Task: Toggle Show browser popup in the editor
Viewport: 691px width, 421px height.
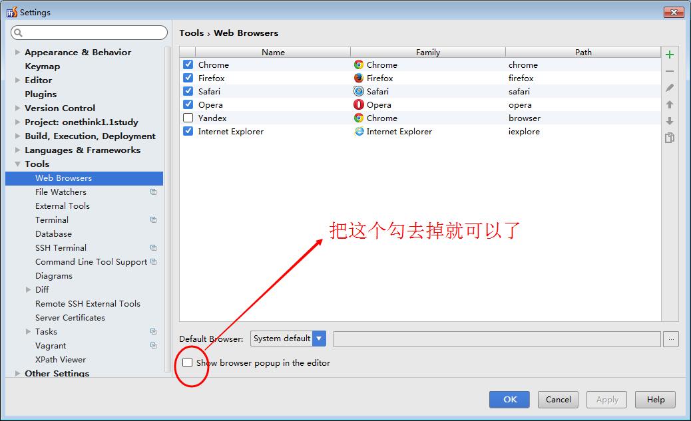Action: (187, 362)
